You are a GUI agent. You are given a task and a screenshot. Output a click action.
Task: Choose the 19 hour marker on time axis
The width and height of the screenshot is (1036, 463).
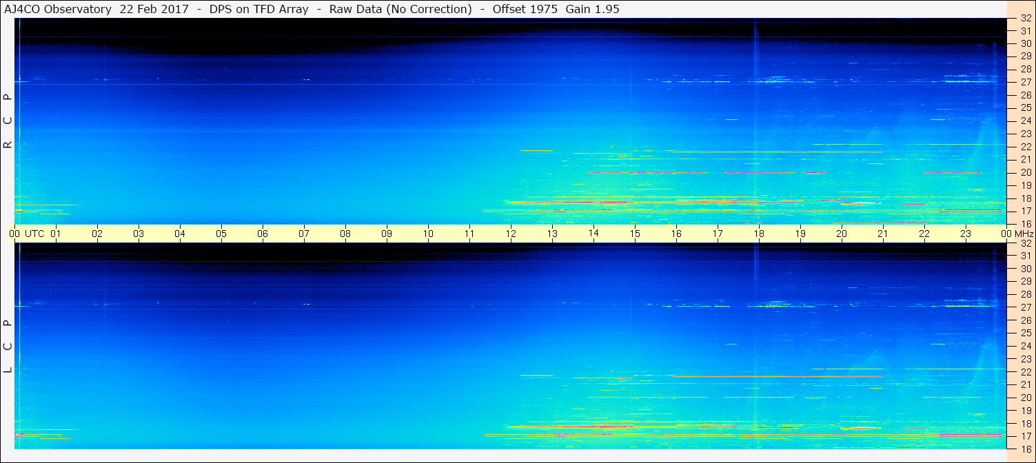(800, 234)
